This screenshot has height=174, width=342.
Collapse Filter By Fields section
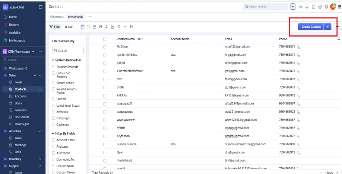pyautogui.click(x=53, y=133)
